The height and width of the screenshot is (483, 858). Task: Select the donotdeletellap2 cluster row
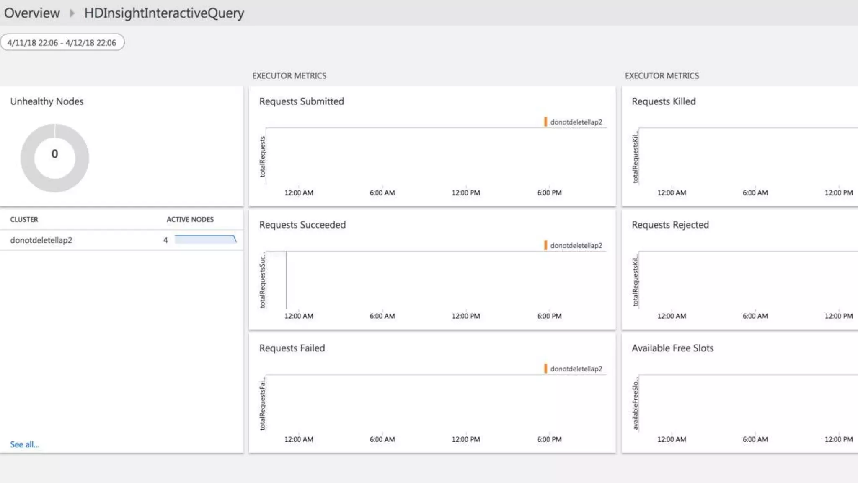(41, 240)
